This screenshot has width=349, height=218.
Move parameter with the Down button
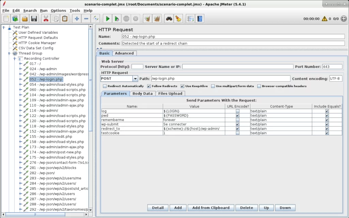click(x=285, y=208)
